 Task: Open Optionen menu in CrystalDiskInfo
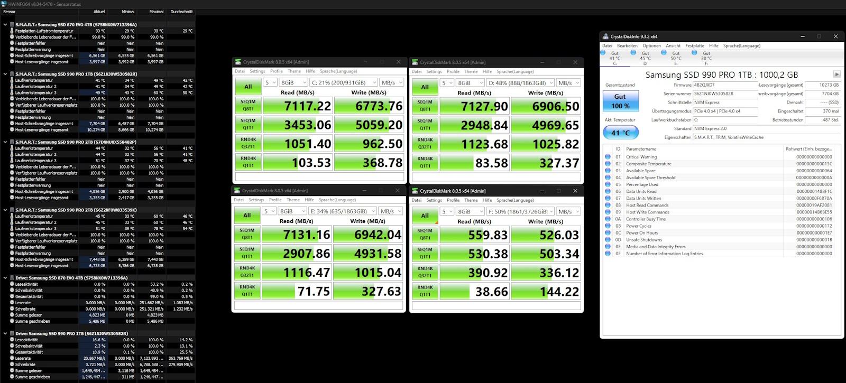[651, 45]
